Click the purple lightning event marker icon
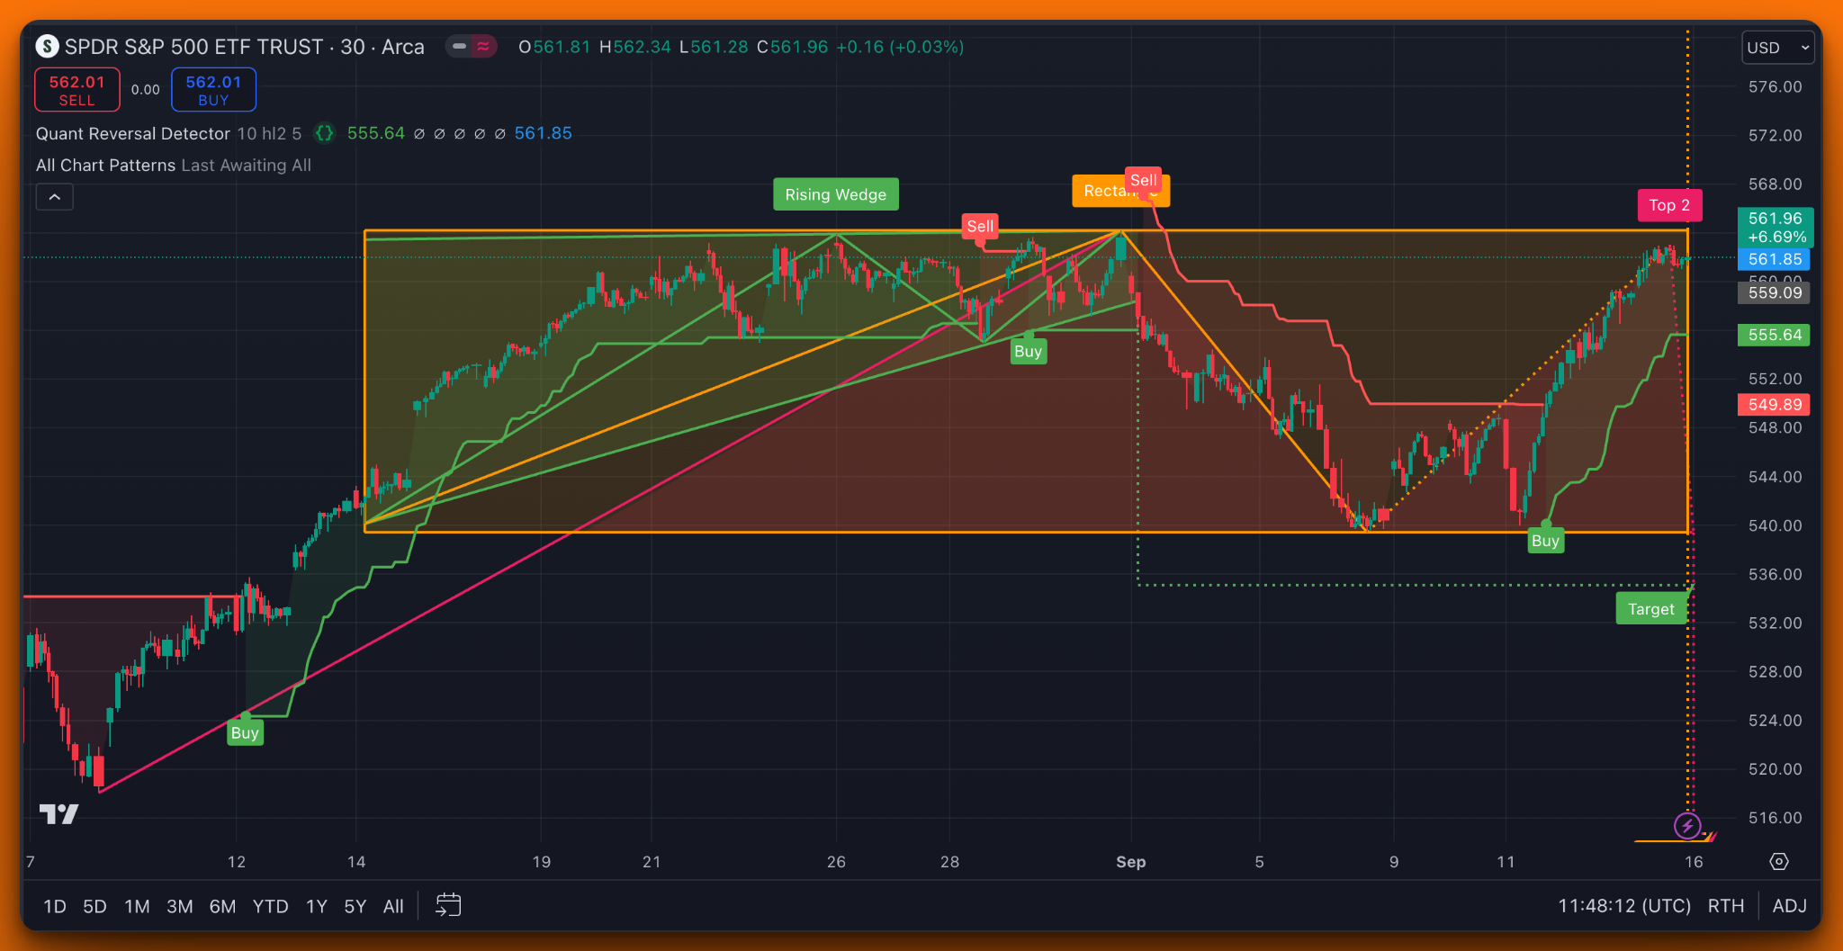 coord(1687,825)
